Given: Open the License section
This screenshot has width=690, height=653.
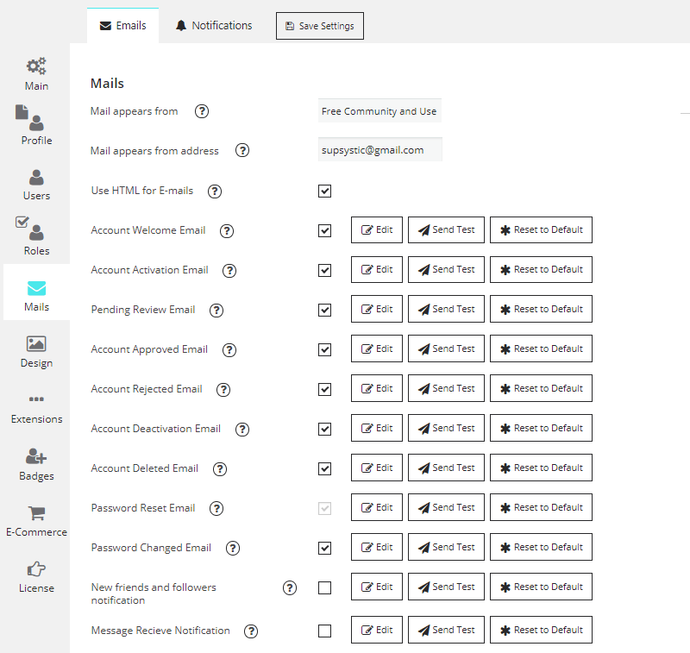Looking at the screenshot, I should [36, 576].
